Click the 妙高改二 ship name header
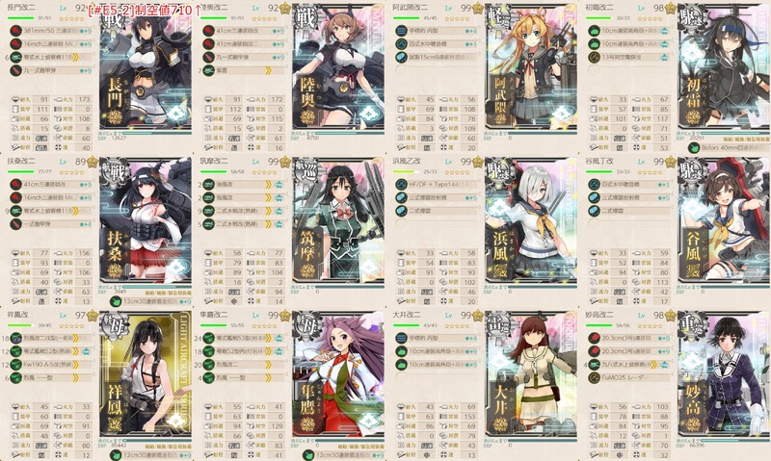Screen dimensions: 771x461 click(599, 315)
